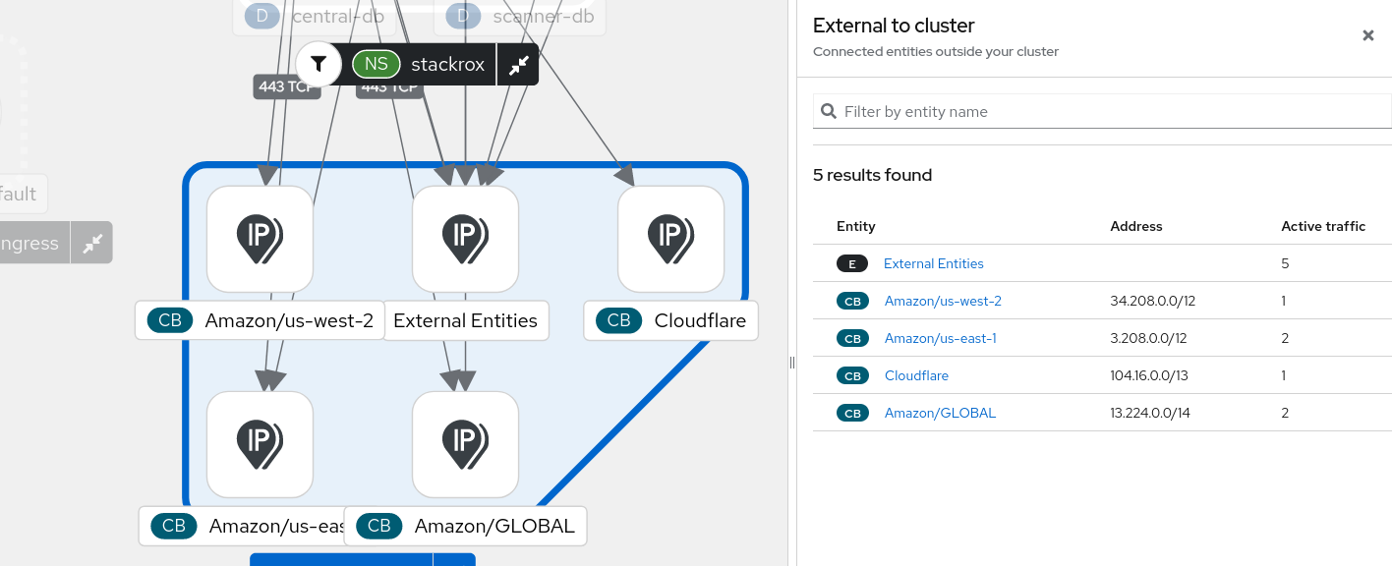Click the External Entities IP node
Image resolution: width=1392 pixels, height=566 pixels.
pyautogui.click(x=465, y=238)
